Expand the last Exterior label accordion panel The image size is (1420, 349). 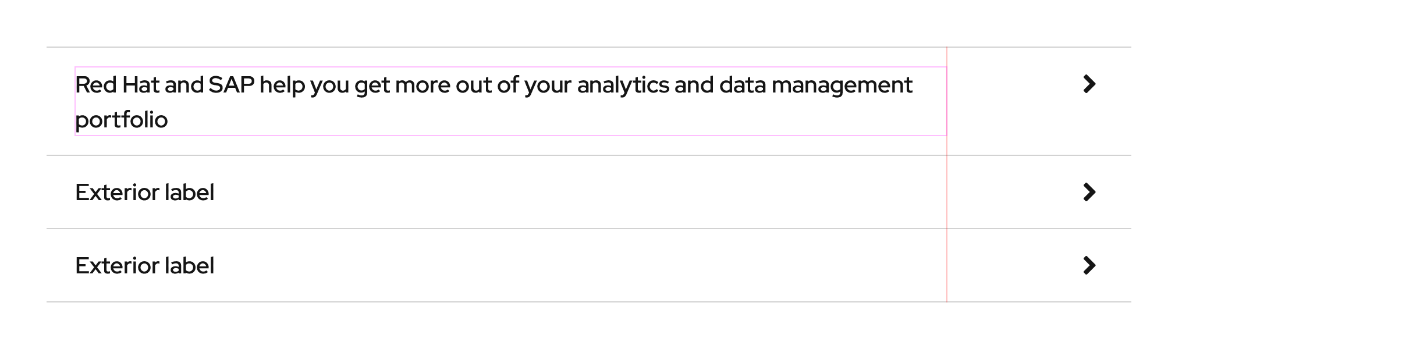[x=144, y=265]
